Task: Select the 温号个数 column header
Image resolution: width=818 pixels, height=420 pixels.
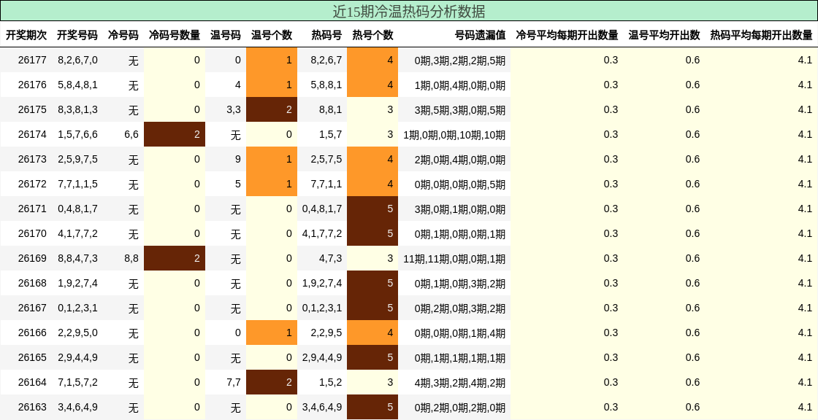Action: (x=271, y=35)
